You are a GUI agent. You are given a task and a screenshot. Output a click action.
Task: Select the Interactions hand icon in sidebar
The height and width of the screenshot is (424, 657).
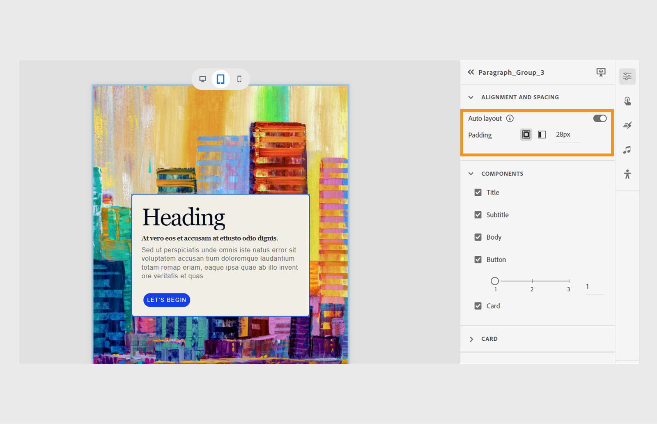point(627,101)
